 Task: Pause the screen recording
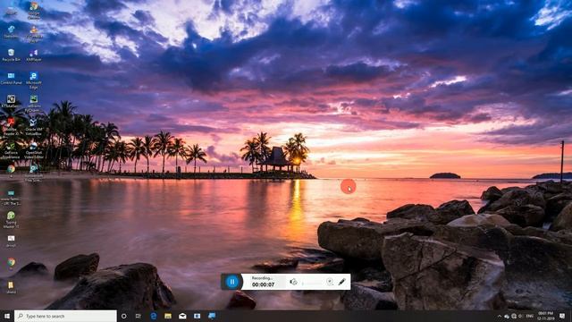pos(232,282)
